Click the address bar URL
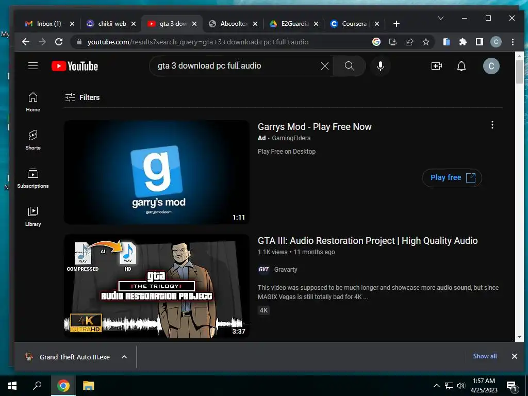Viewport: 528px width, 396px height. coord(198,42)
